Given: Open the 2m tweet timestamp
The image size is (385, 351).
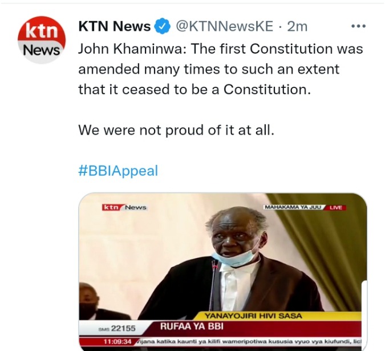Looking at the screenshot, I should coord(297,26).
